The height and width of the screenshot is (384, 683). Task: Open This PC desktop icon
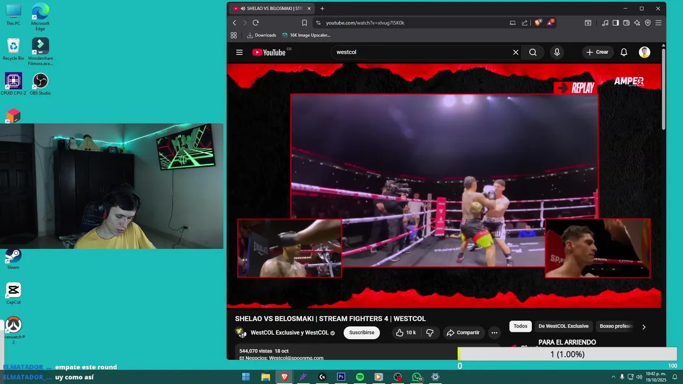13,15
